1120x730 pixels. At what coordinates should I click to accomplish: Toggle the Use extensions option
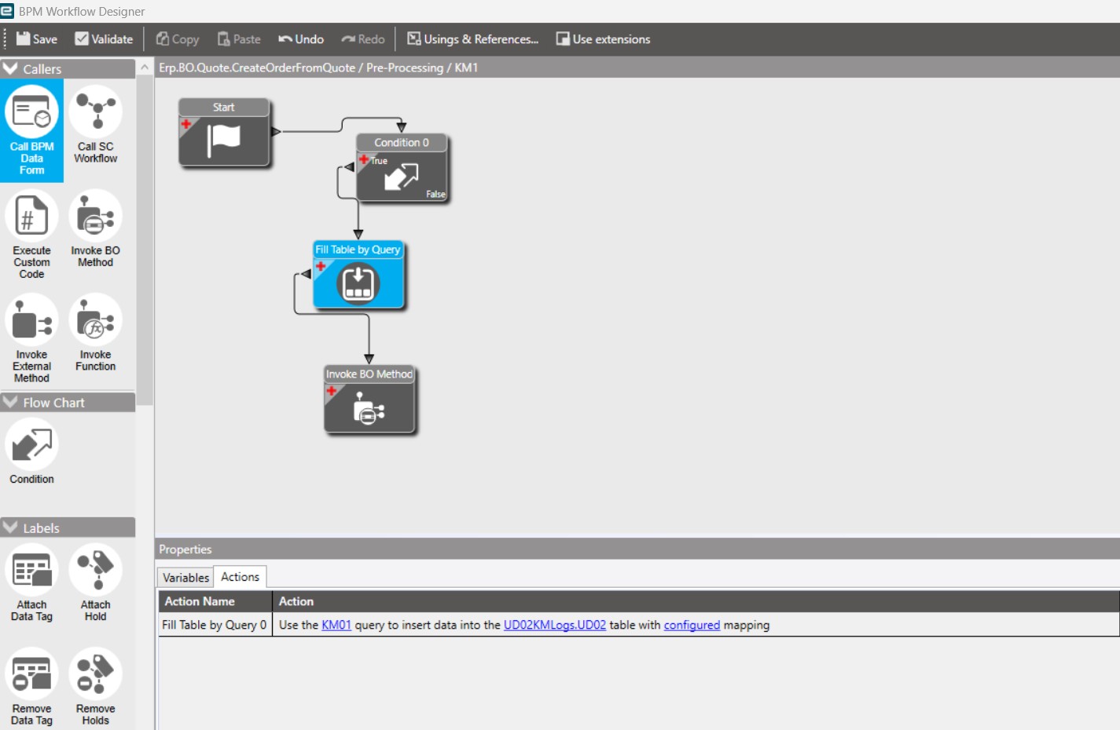[603, 39]
